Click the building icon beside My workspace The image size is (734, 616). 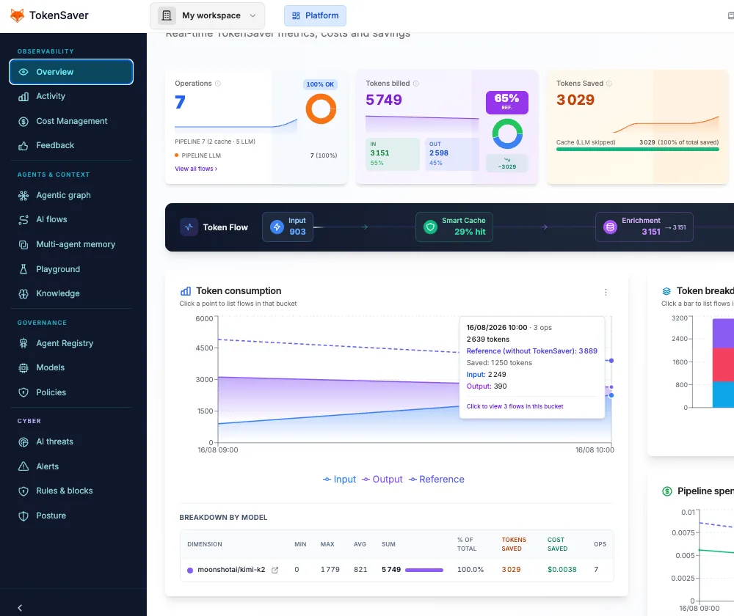pyautogui.click(x=167, y=15)
